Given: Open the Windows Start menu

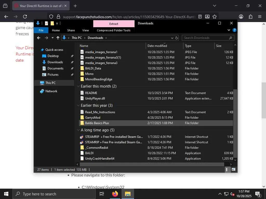Looking at the screenshot, I should coord(6,194).
